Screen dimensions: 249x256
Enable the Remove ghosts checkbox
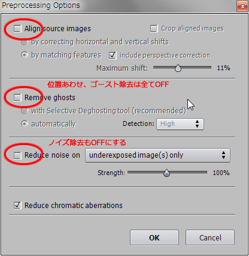17,98
